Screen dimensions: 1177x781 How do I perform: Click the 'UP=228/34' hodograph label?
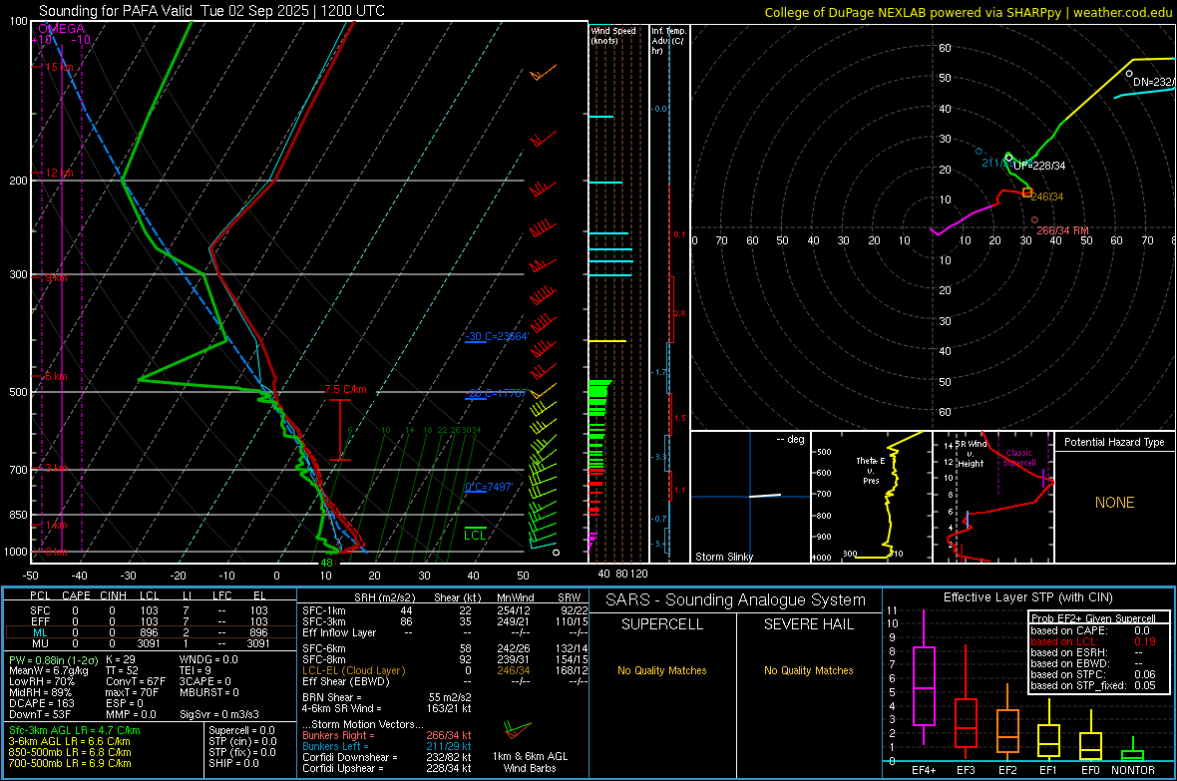(1039, 166)
